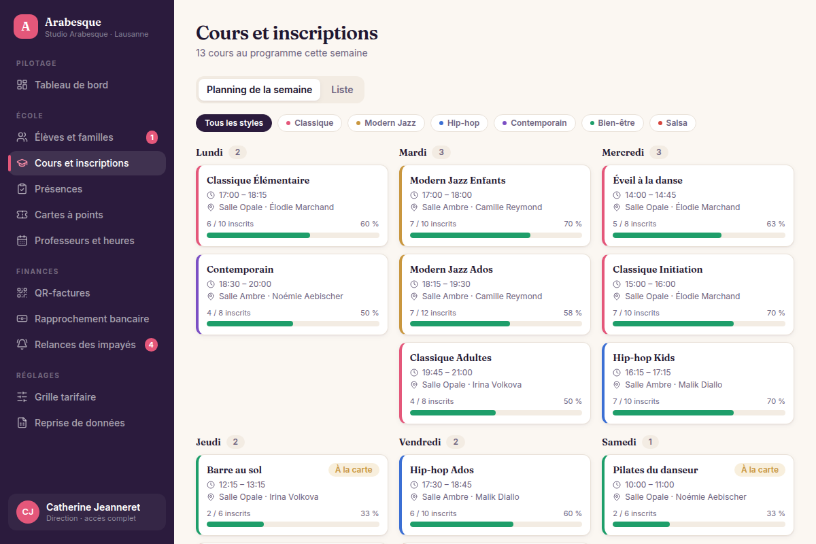816x544 pixels.
Task: Click the "16:15 – 17:15" time text
Action: click(x=648, y=373)
